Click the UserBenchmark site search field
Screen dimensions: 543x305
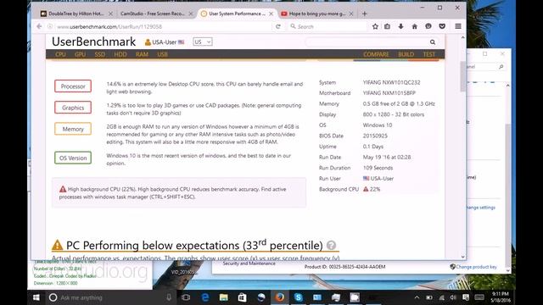pyautogui.click(x=371, y=42)
